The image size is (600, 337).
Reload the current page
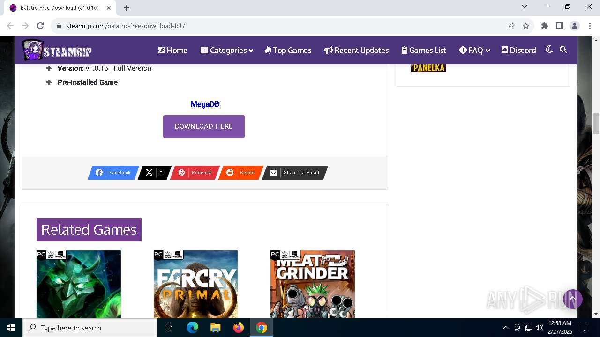pyautogui.click(x=40, y=26)
